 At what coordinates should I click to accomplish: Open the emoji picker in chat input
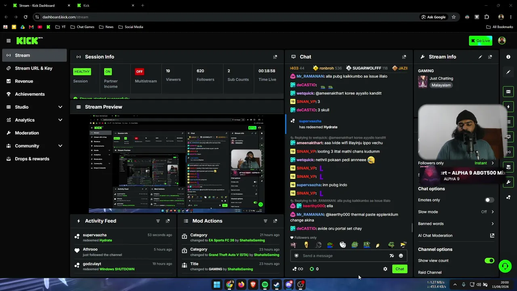[401, 256]
